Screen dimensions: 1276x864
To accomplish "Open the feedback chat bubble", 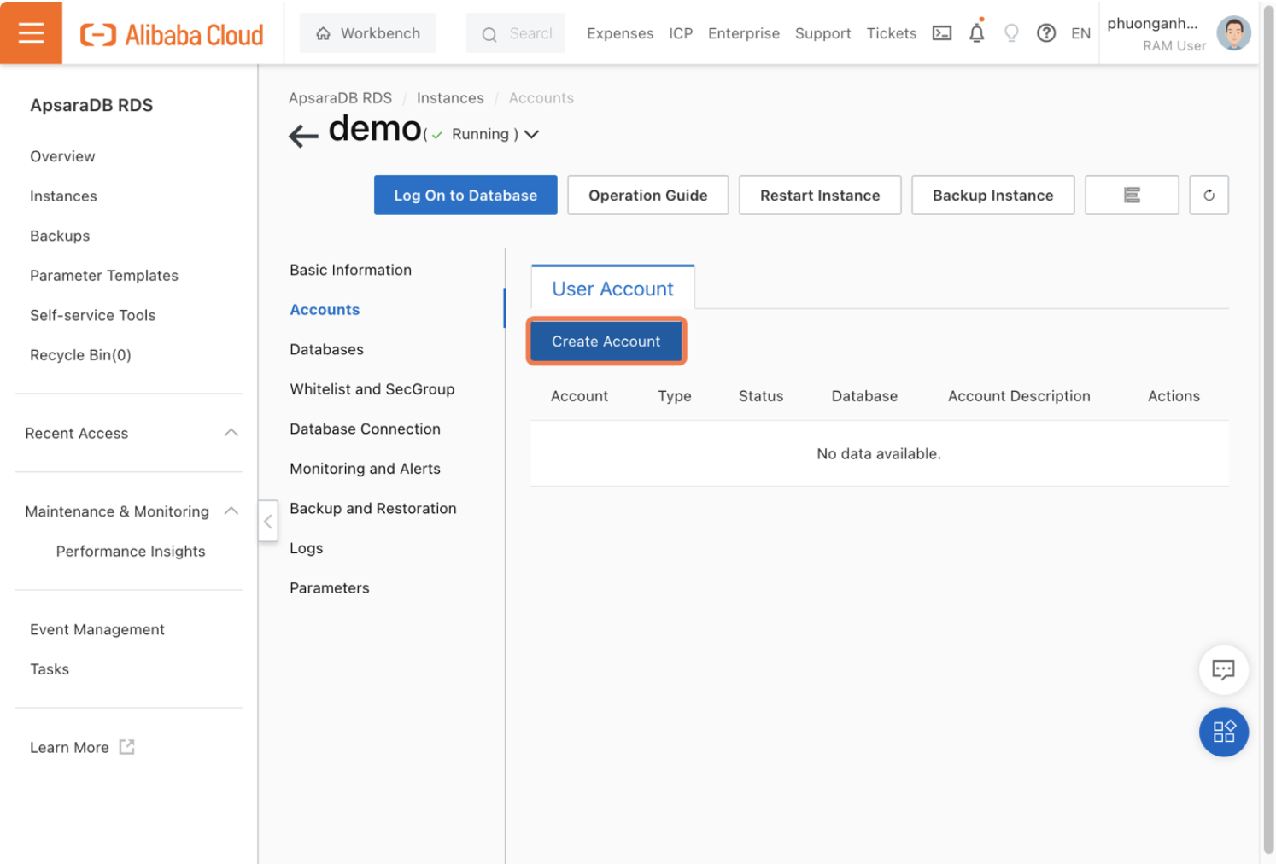I will click(x=1223, y=670).
